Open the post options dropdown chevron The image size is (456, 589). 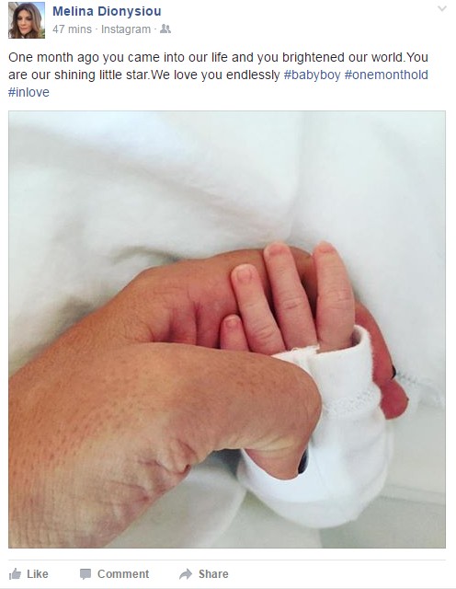coord(442,8)
